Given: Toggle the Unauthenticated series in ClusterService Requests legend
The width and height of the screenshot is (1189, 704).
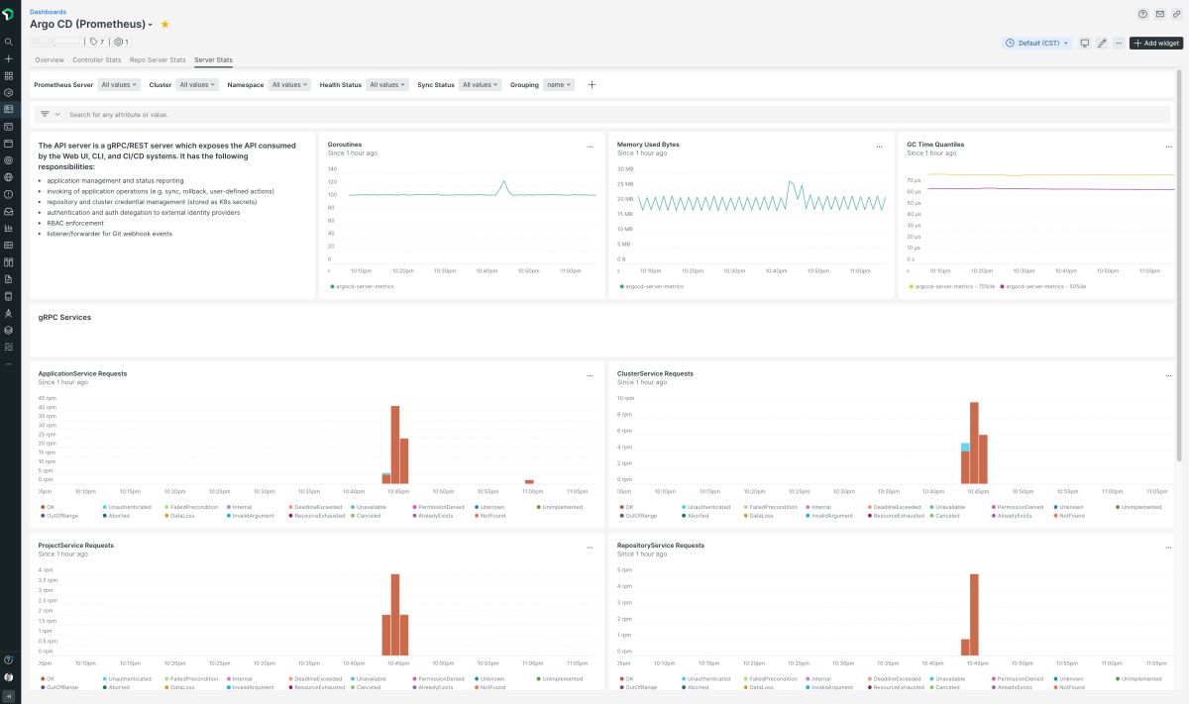Looking at the screenshot, I should 708,507.
